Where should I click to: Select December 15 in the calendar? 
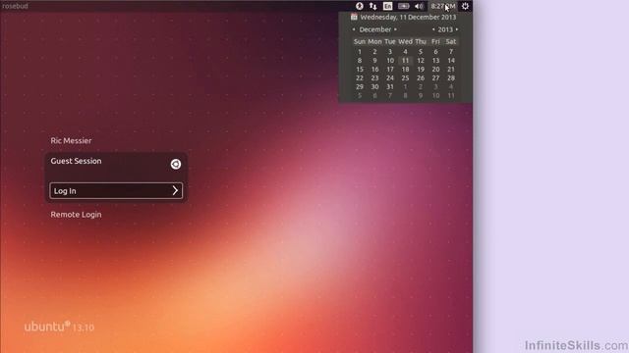360,70
